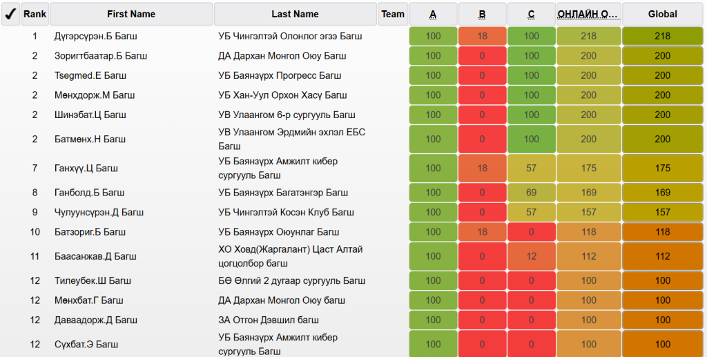Open problem C column header link
Screen dimensions: 707x357
[x=531, y=14]
